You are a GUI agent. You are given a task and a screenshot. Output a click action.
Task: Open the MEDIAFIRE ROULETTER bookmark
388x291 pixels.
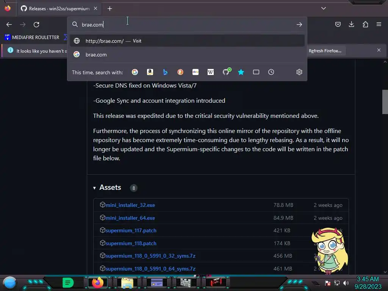(32, 38)
